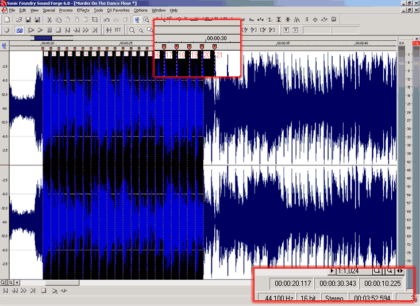Click the Resample icon with twin peaks
Image resolution: width=420 pixels, height=306 pixels.
297,20
